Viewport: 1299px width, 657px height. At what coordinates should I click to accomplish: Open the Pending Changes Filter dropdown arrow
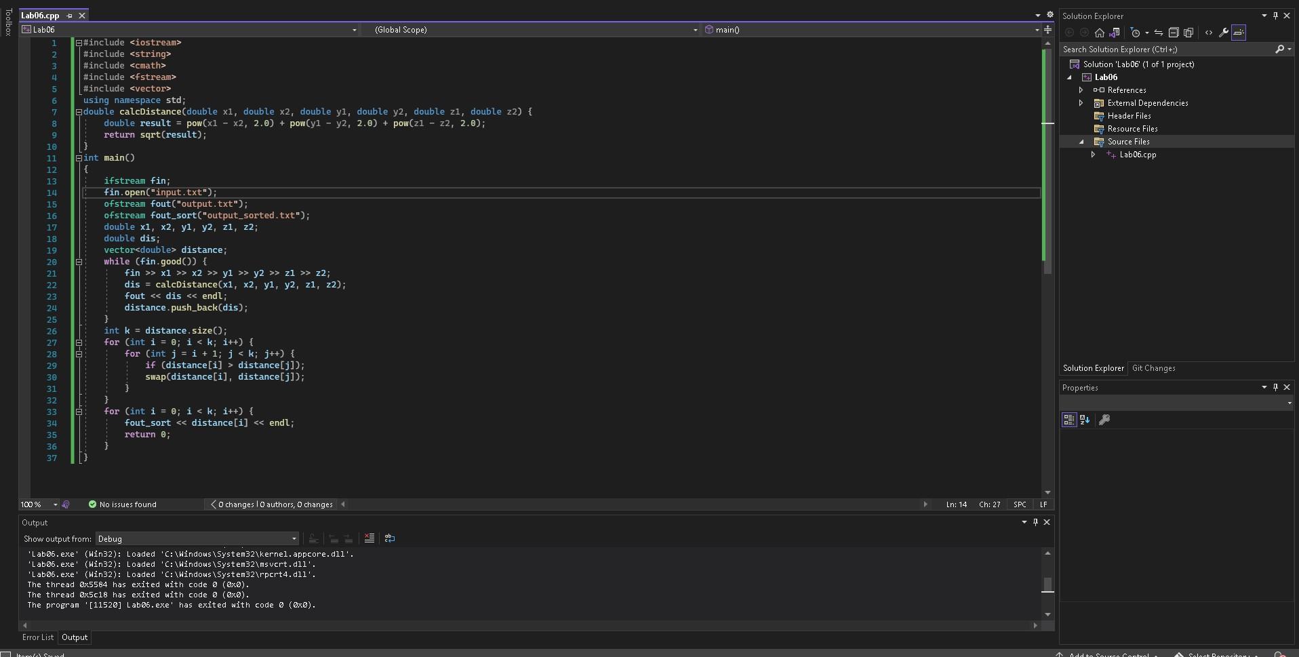point(1146,33)
